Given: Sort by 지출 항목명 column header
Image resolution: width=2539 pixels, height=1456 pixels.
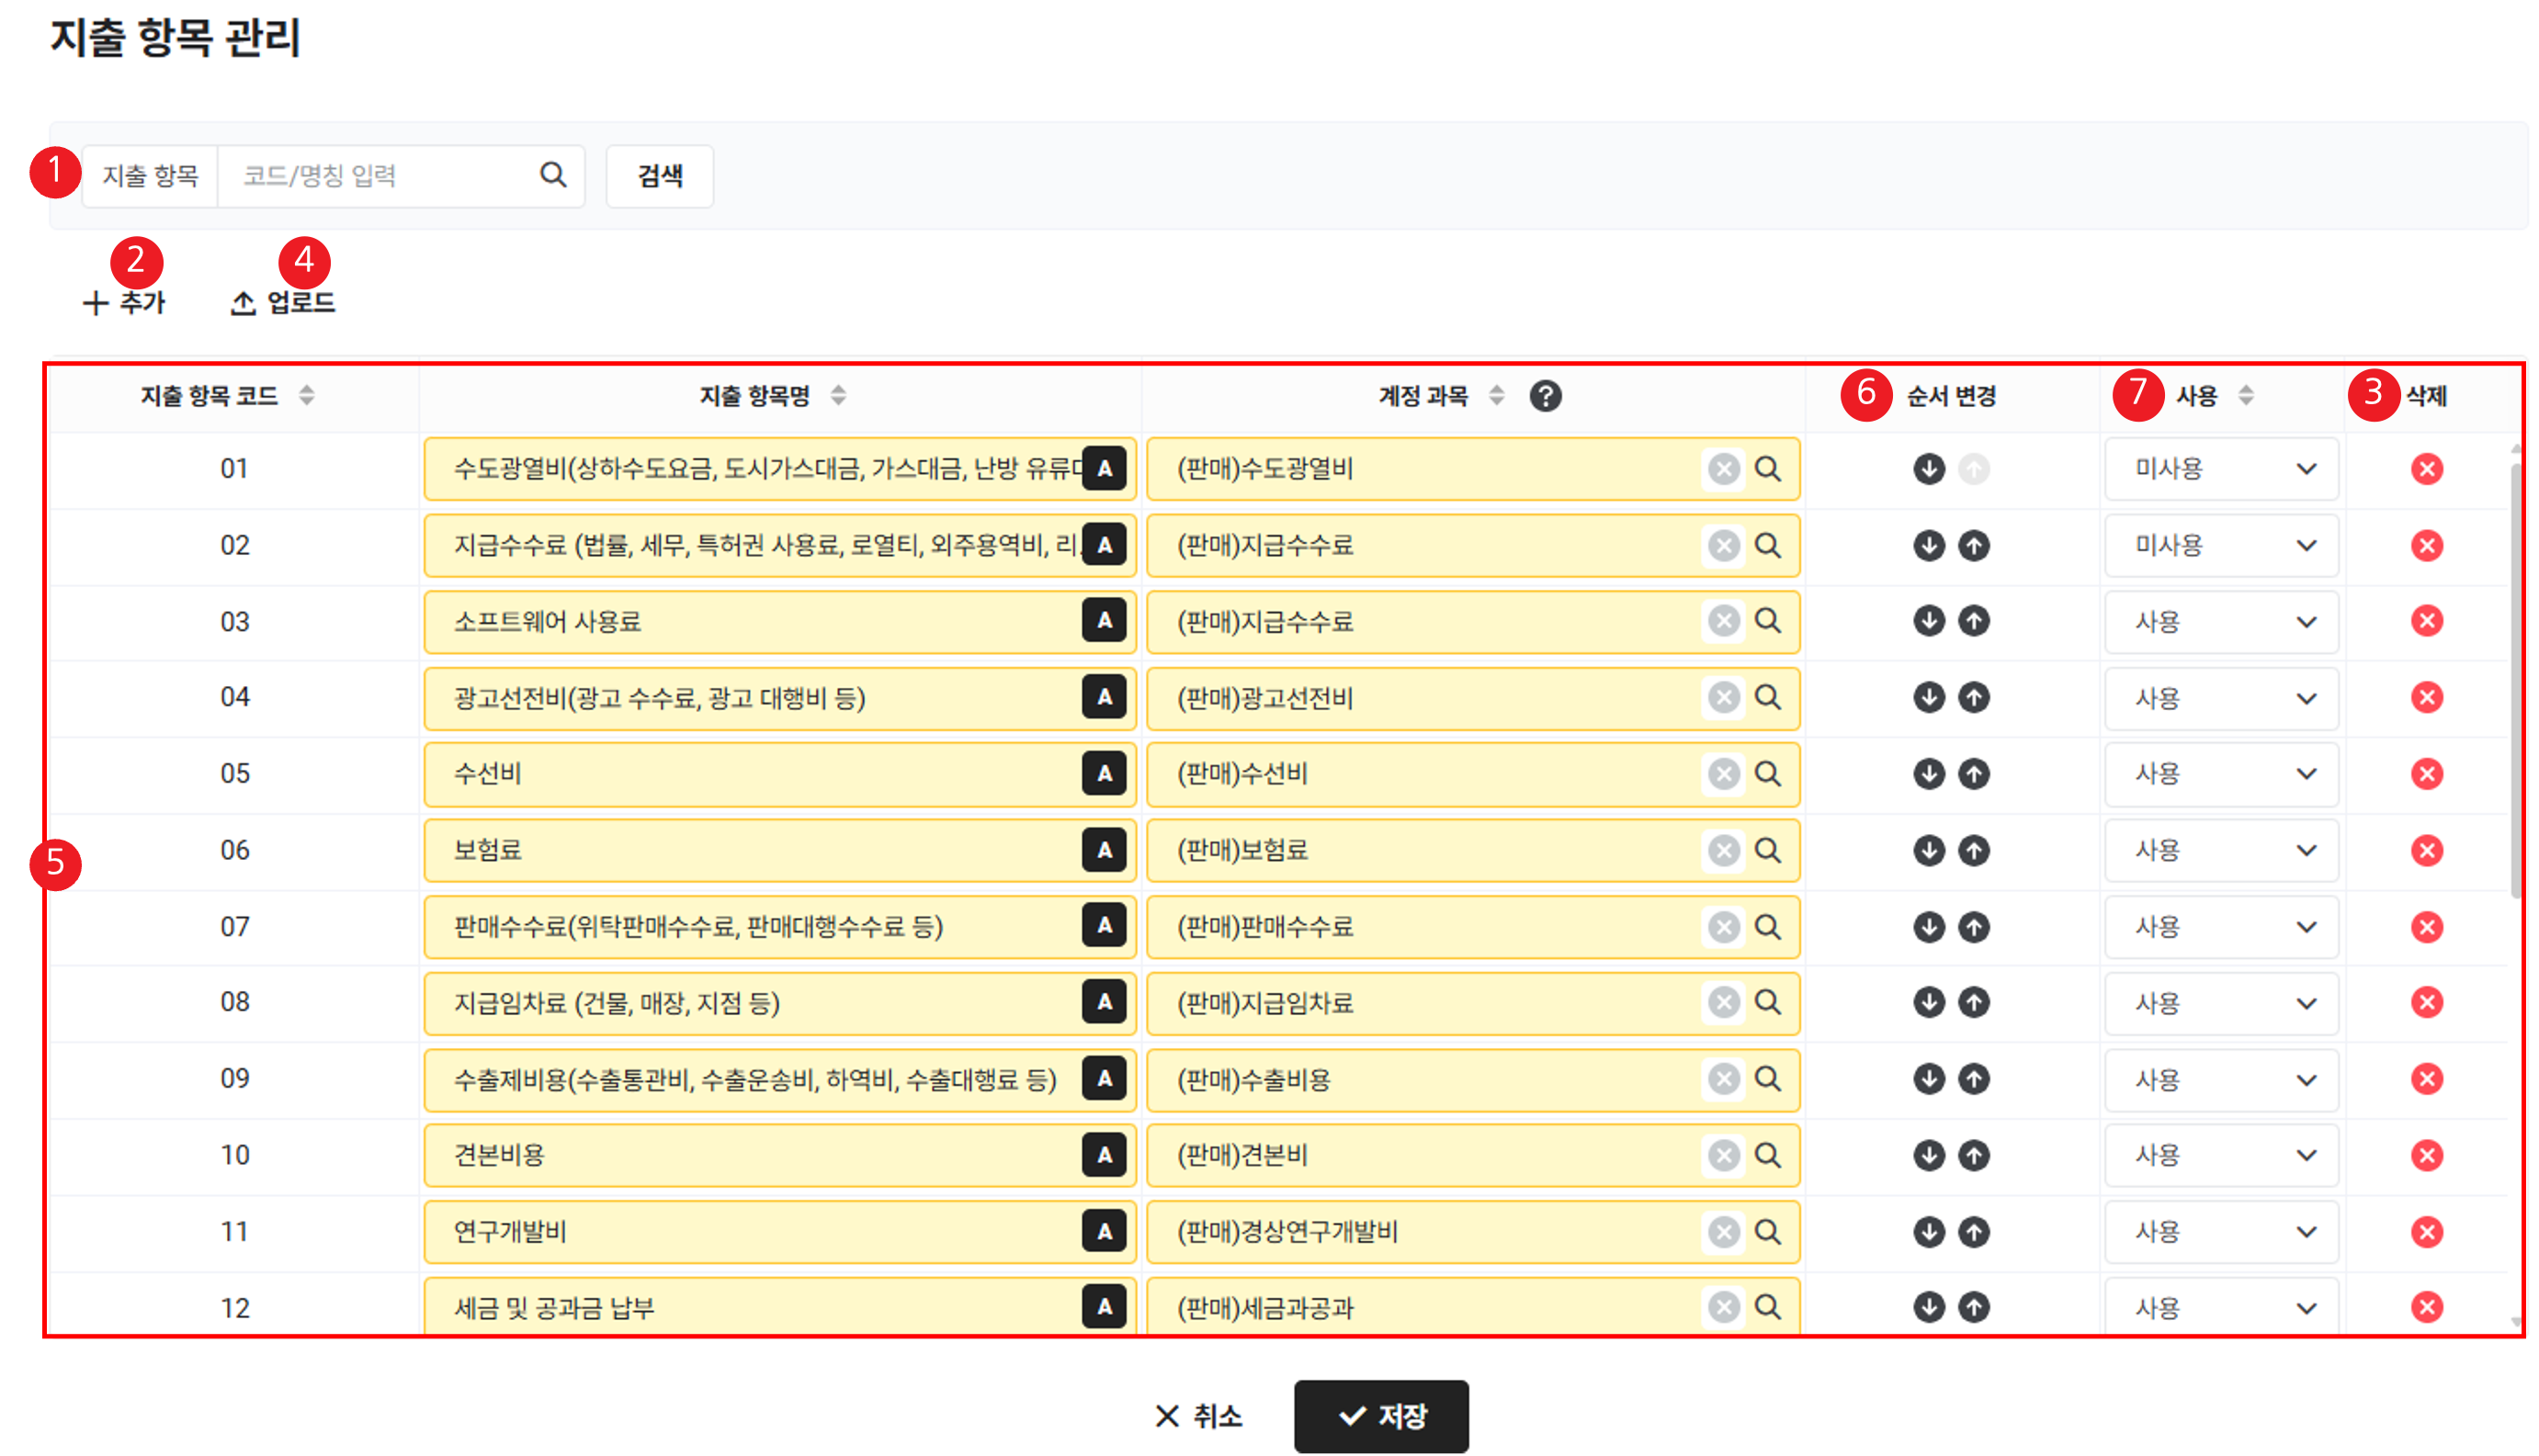Looking at the screenshot, I should [838, 396].
